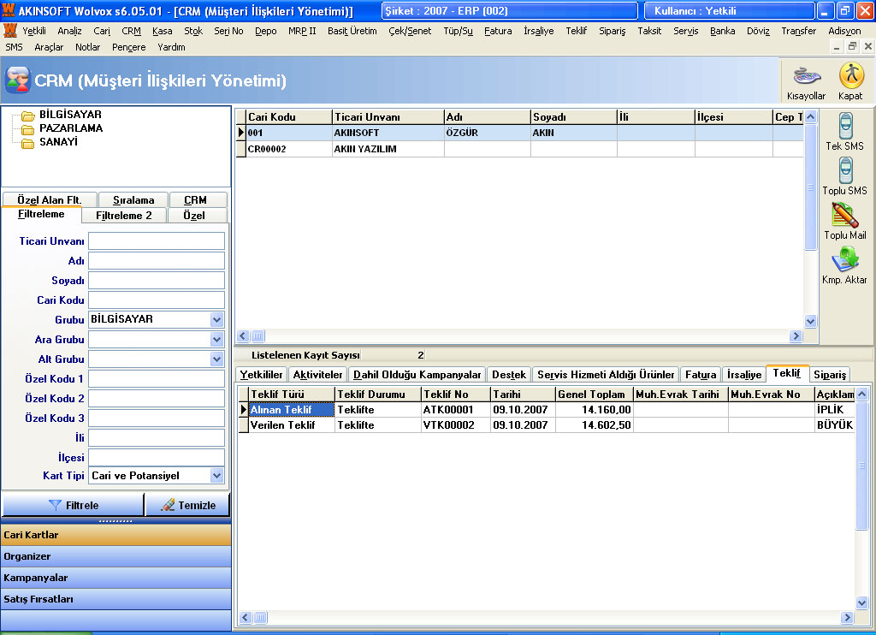Image resolution: width=876 pixels, height=635 pixels.
Task: Open the Sipariş tab in detail panel
Action: coord(830,375)
